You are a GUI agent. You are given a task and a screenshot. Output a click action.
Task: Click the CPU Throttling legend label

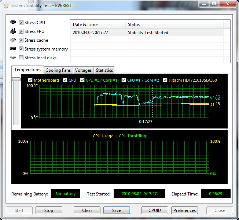132,136
